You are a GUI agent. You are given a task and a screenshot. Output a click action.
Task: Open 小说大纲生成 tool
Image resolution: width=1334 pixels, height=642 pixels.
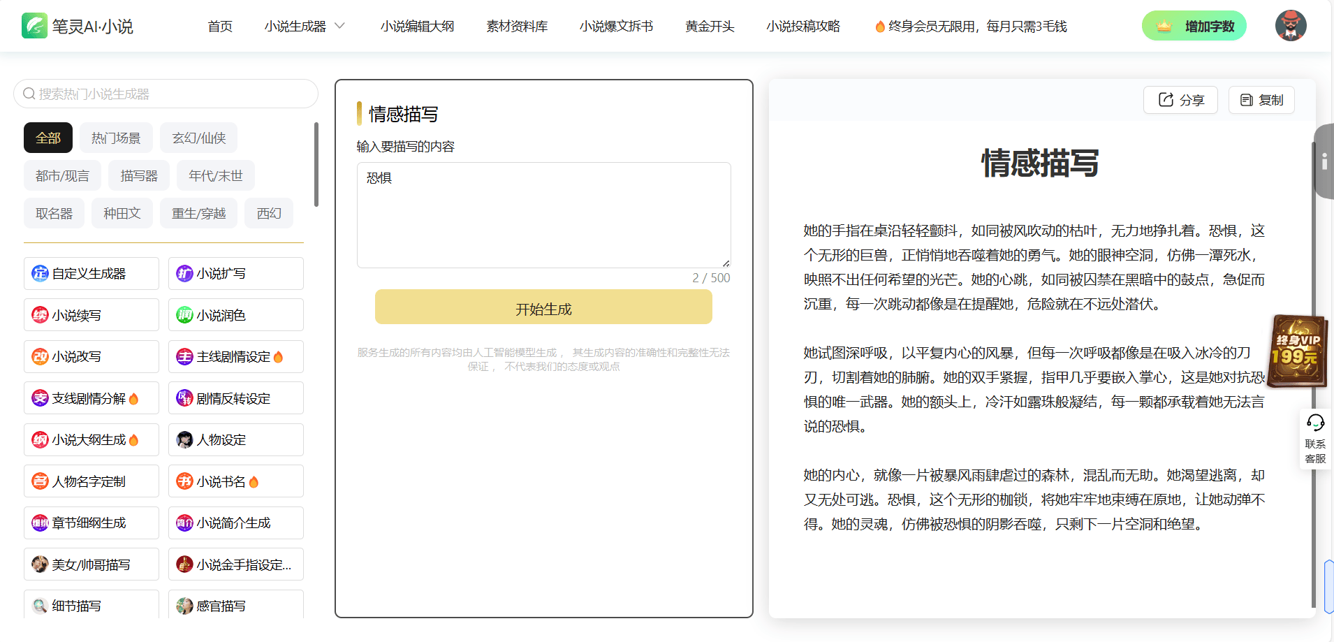tap(91, 440)
